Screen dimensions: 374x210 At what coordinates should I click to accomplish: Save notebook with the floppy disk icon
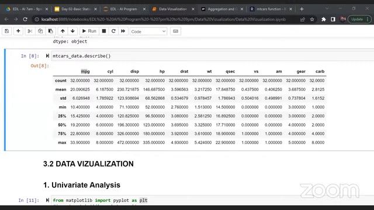coord(6,31)
